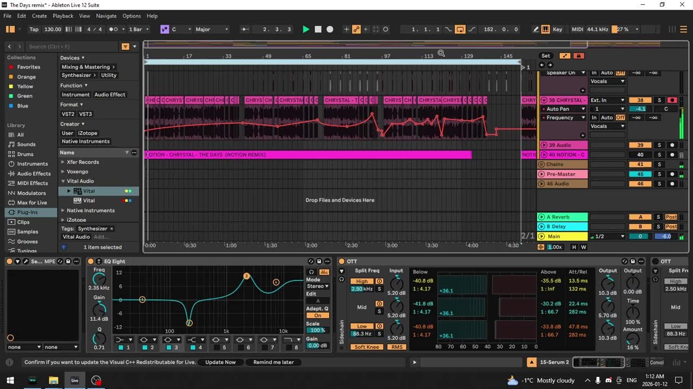Open the scale root note C dropdown
693x389 pixels.
(x=181, y=29)
